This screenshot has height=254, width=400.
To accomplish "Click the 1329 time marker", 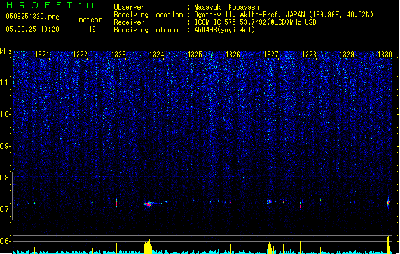I will 347,55.
